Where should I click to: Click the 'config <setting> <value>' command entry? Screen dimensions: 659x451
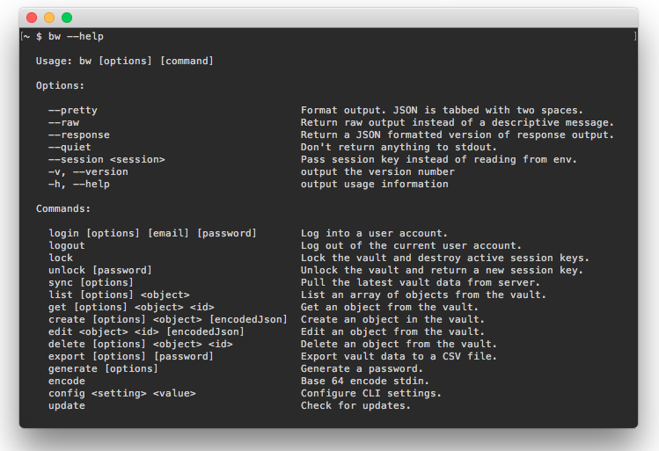(121, 393)
